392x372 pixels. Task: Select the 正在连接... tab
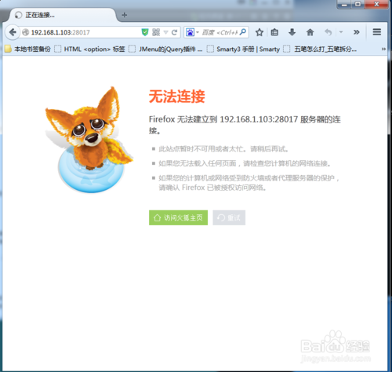click(63, 15)
